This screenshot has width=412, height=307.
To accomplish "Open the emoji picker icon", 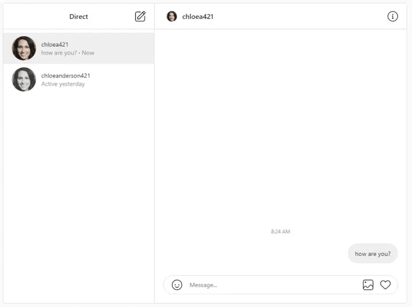I will tap(177, 285).
